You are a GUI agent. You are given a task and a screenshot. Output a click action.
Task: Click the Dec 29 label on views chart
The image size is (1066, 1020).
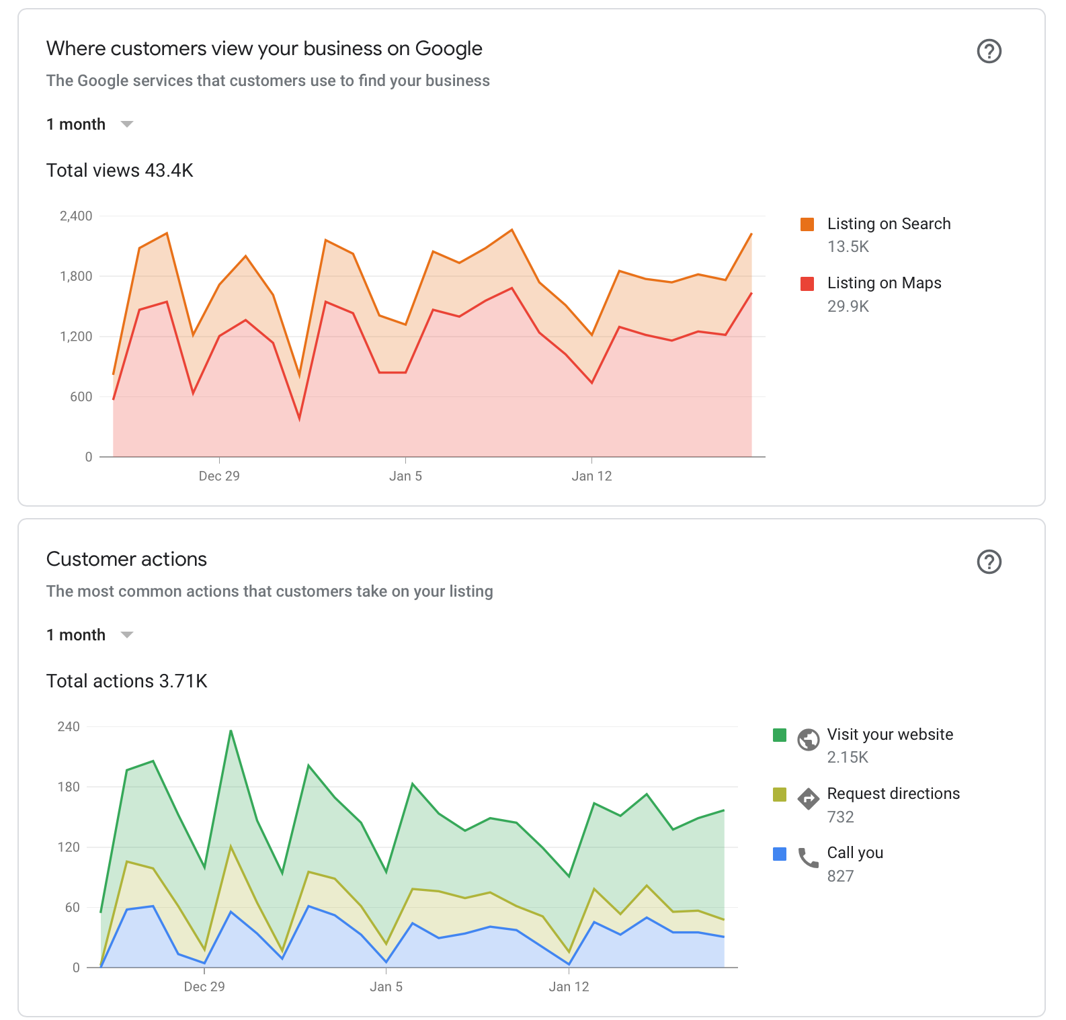click(219, 476)
